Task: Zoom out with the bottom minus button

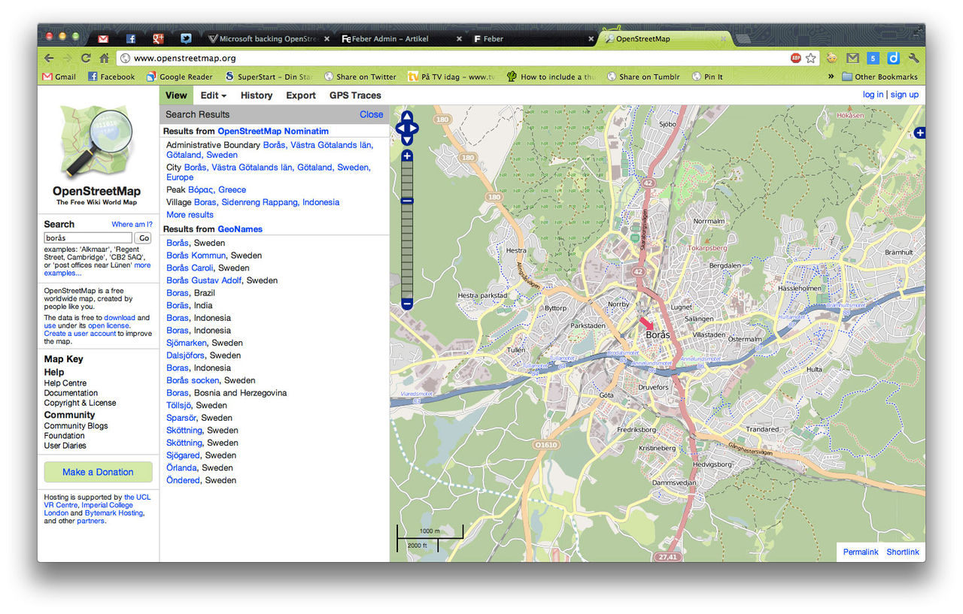Action: [407, 304]
